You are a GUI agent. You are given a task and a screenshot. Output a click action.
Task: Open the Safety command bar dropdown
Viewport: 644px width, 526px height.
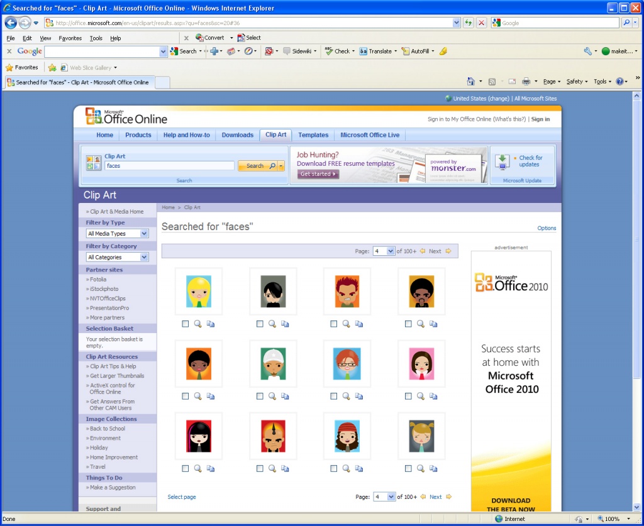pyautogui.click(x=577, y=82)
